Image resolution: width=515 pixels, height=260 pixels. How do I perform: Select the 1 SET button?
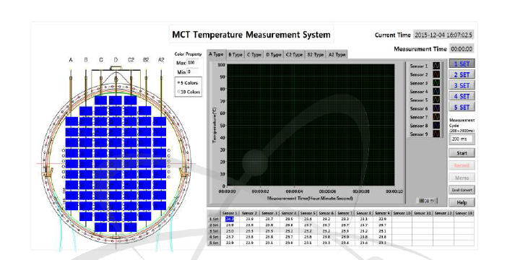pyautogui.click(x=462, y=64)
